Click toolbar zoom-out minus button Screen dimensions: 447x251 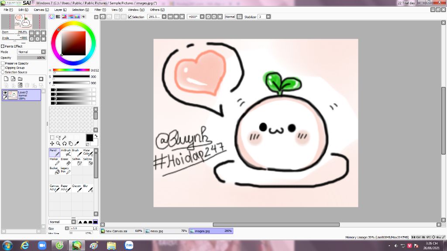pos(170,17)
